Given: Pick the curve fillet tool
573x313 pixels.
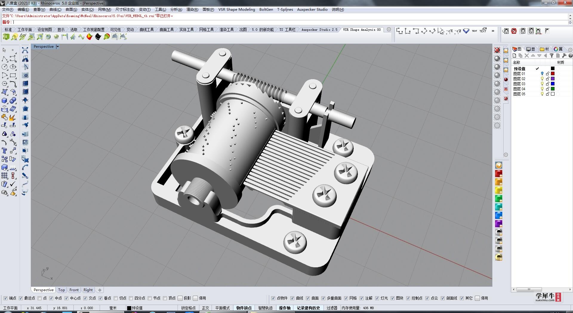Looking at the screenshot, I should tap(13, 84).
